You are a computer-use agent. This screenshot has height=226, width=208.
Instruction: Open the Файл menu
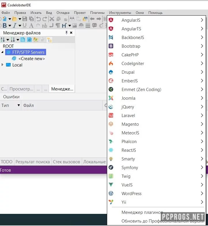[x=5, y=13]
